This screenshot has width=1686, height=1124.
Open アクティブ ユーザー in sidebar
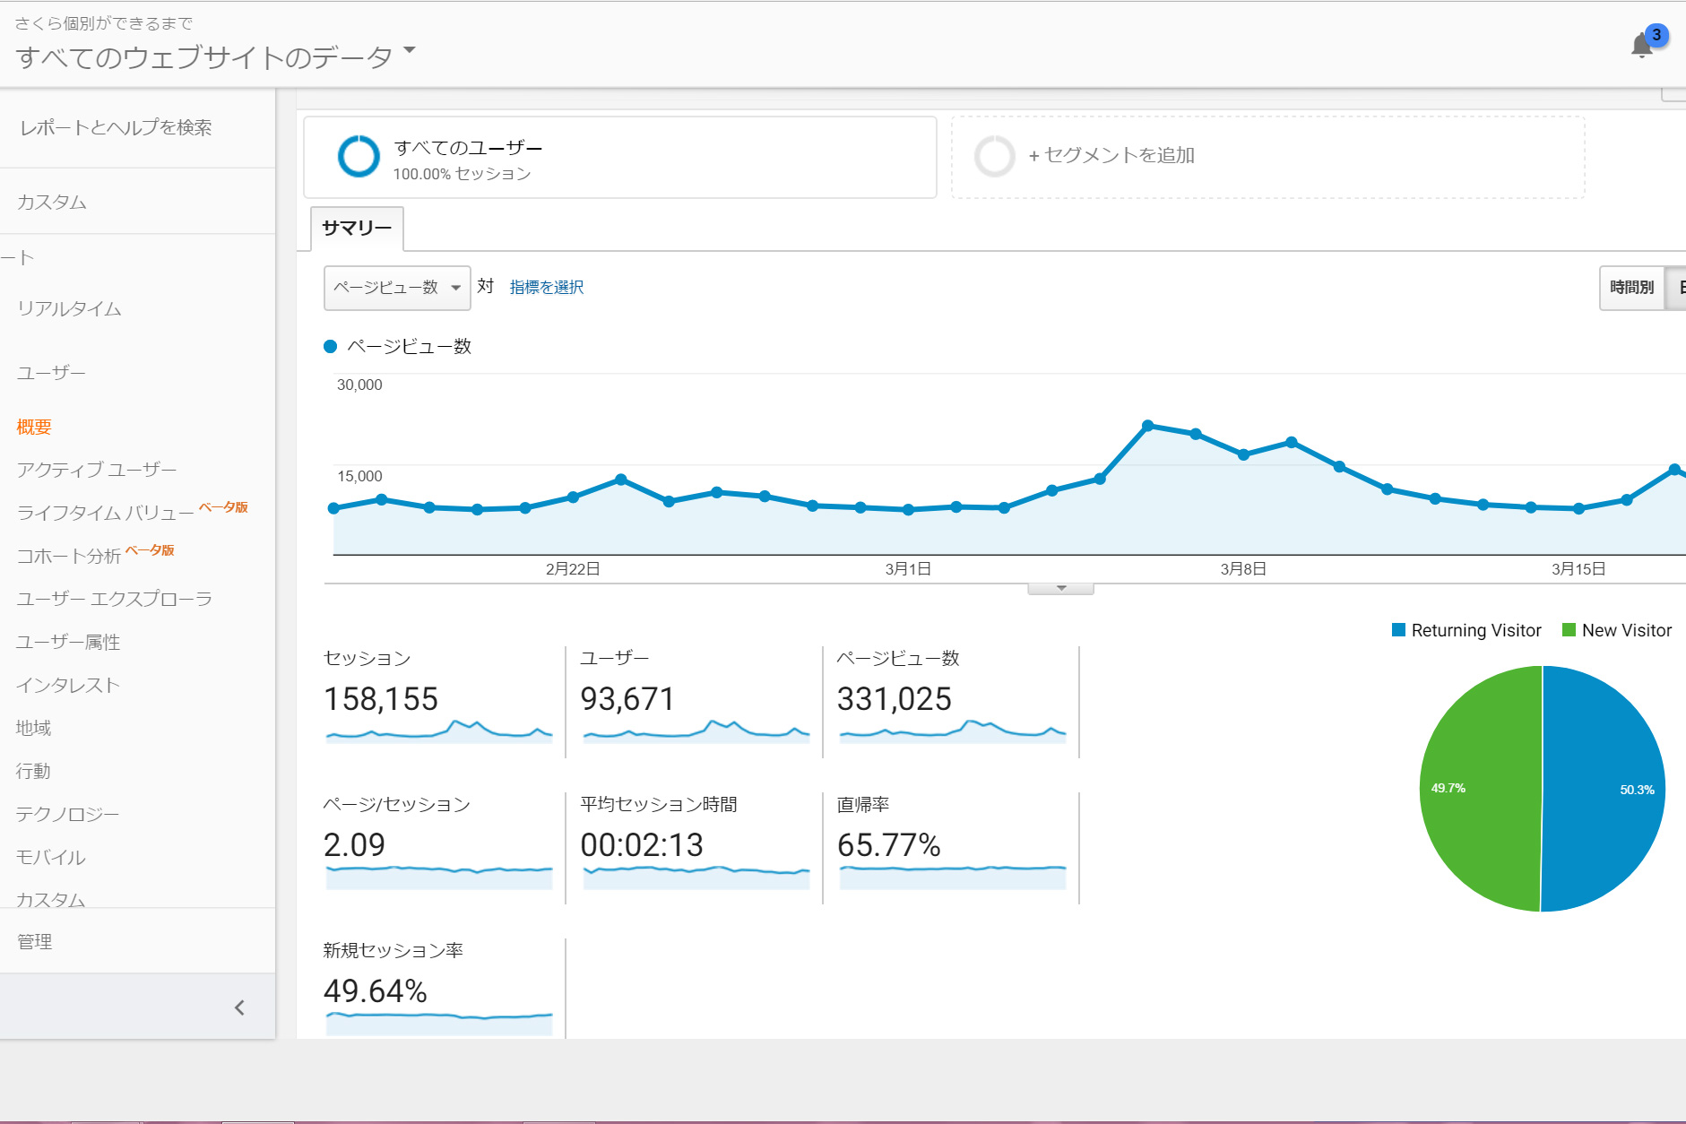point(96,470)
